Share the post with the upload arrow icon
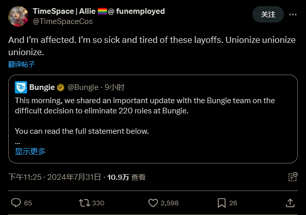This screenshot has height=215, width=306. (x=290, y=203)
